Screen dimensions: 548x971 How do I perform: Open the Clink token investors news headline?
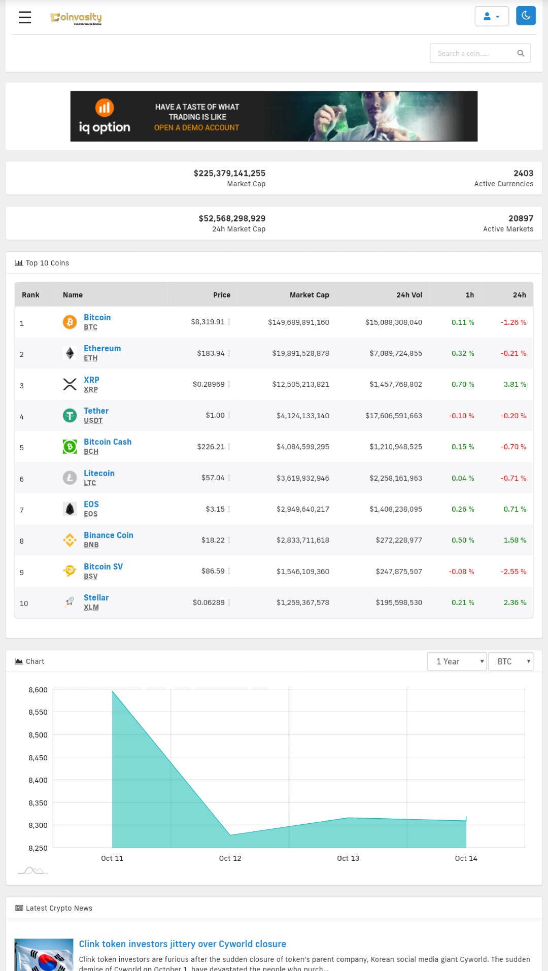[183, 944]
